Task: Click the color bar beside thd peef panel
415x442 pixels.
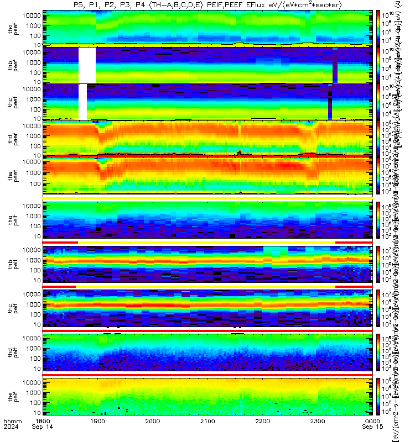Action: (378, 139)
